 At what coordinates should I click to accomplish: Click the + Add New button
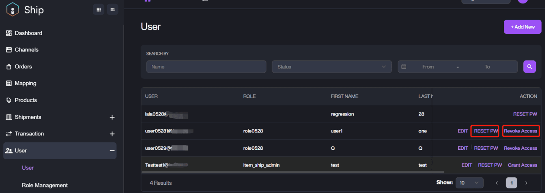click(522, 27)
